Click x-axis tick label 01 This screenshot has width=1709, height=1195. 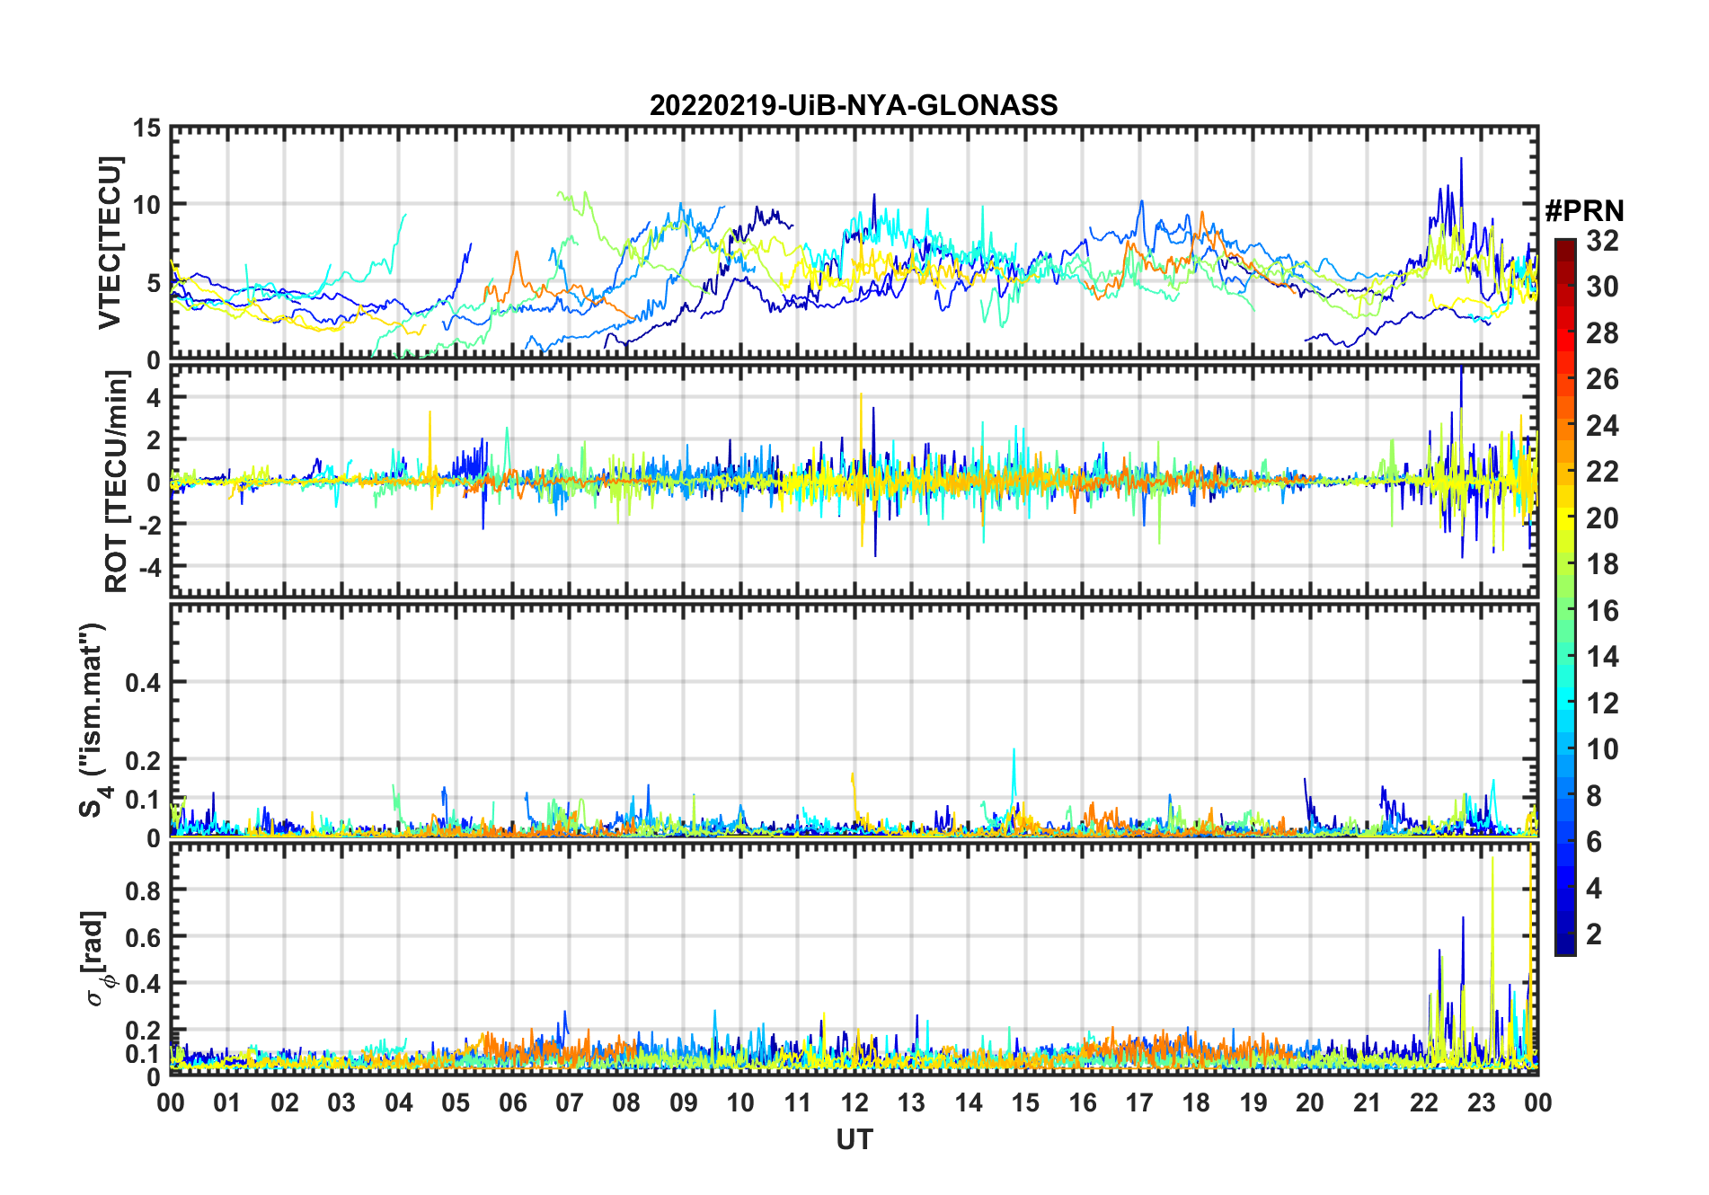point(227,1102)
